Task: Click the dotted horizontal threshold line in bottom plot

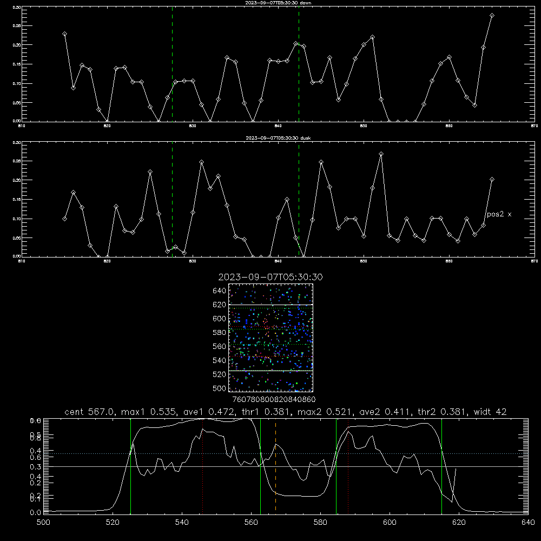Action: click(286, 454)
